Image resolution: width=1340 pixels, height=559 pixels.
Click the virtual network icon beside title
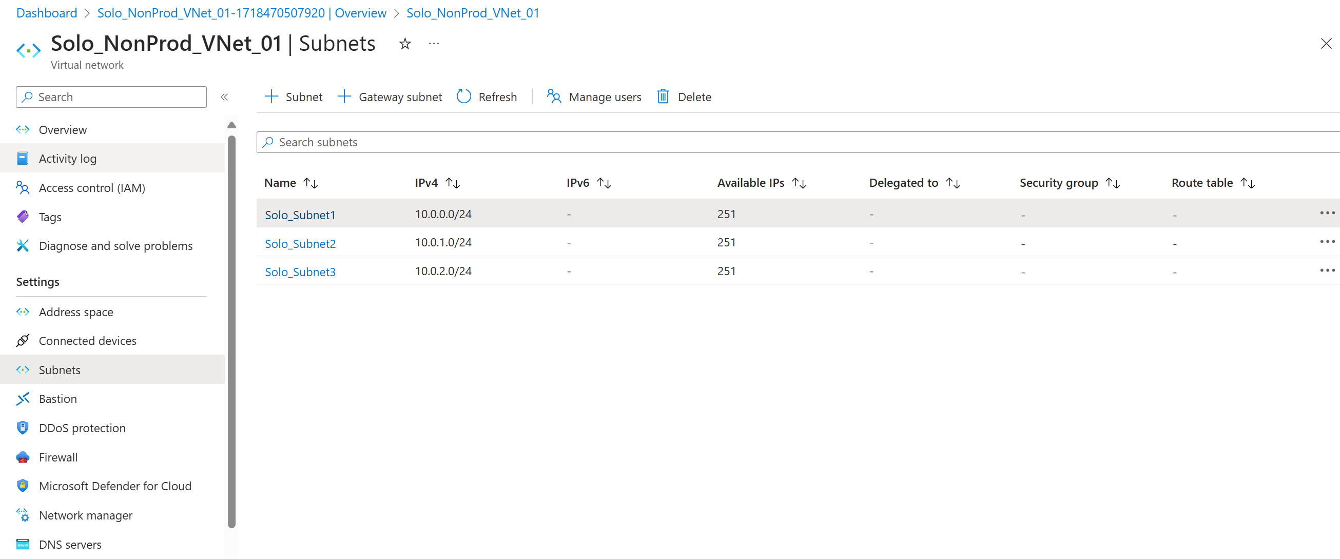(x=29, y=50)
